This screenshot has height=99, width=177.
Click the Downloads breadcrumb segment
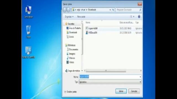92,10
